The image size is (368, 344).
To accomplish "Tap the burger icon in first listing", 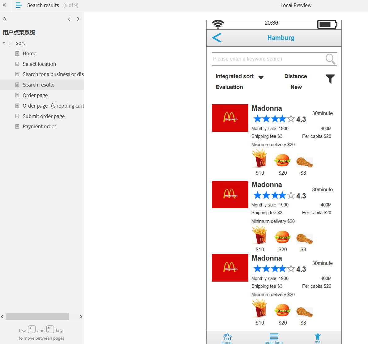I will click(x=282, y=160).
